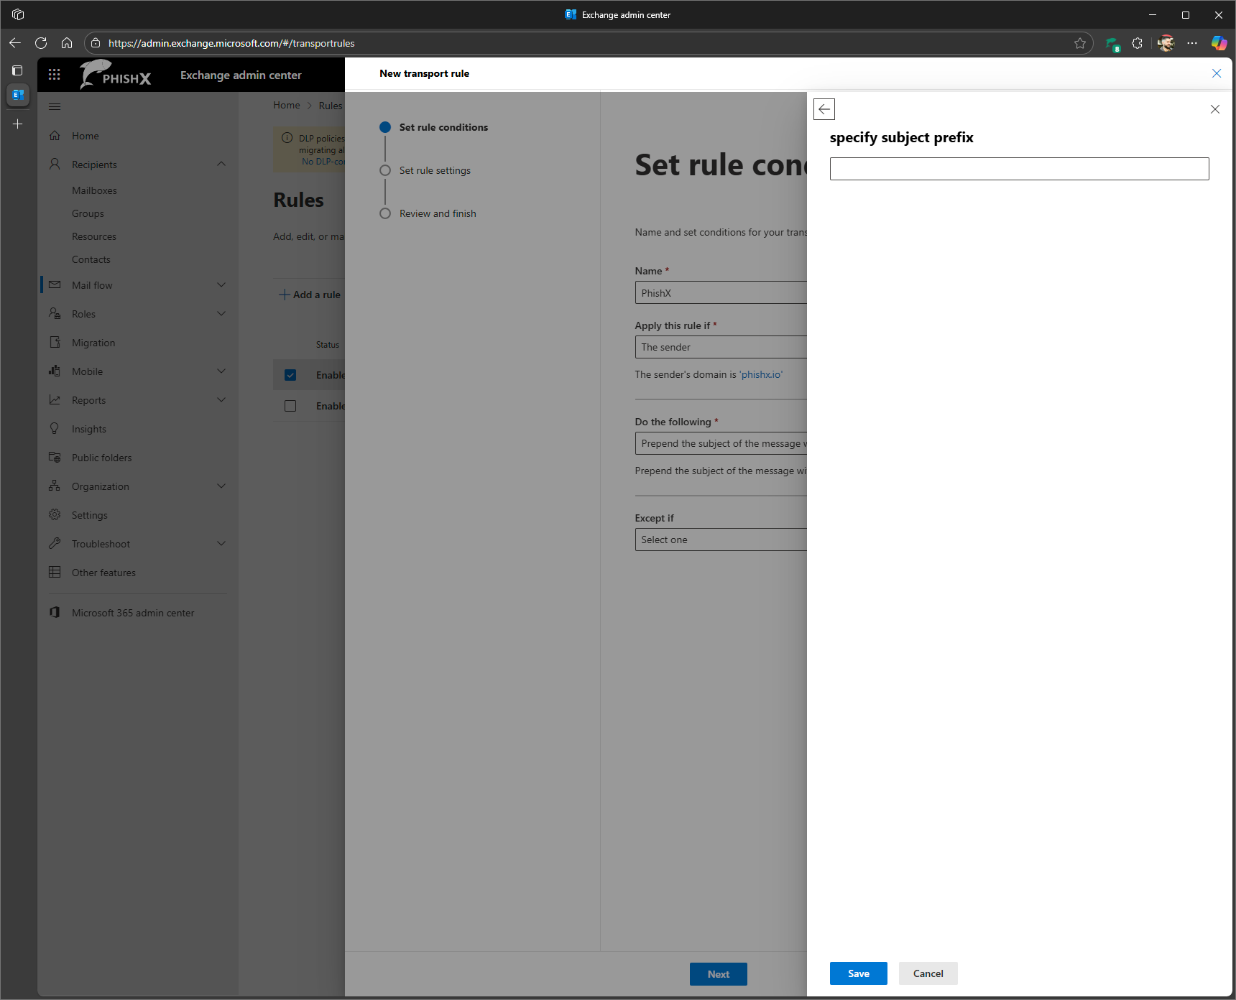Open browser Settings and more ellipsis

click(x=1192, y=43)
